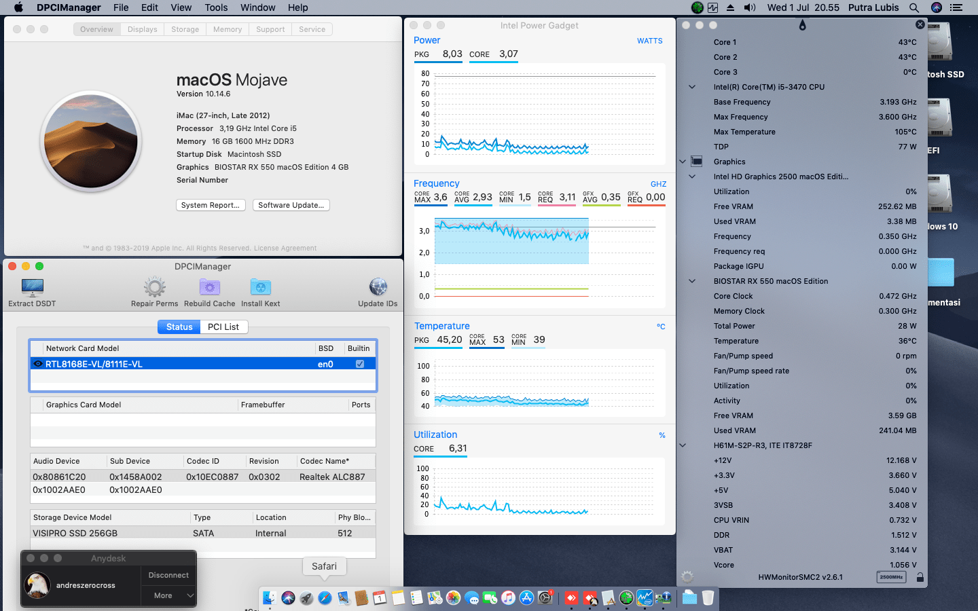978x611 pixels.
Task: Expand the More dropdown in Anydesk
Action: [x=168, y=596]
